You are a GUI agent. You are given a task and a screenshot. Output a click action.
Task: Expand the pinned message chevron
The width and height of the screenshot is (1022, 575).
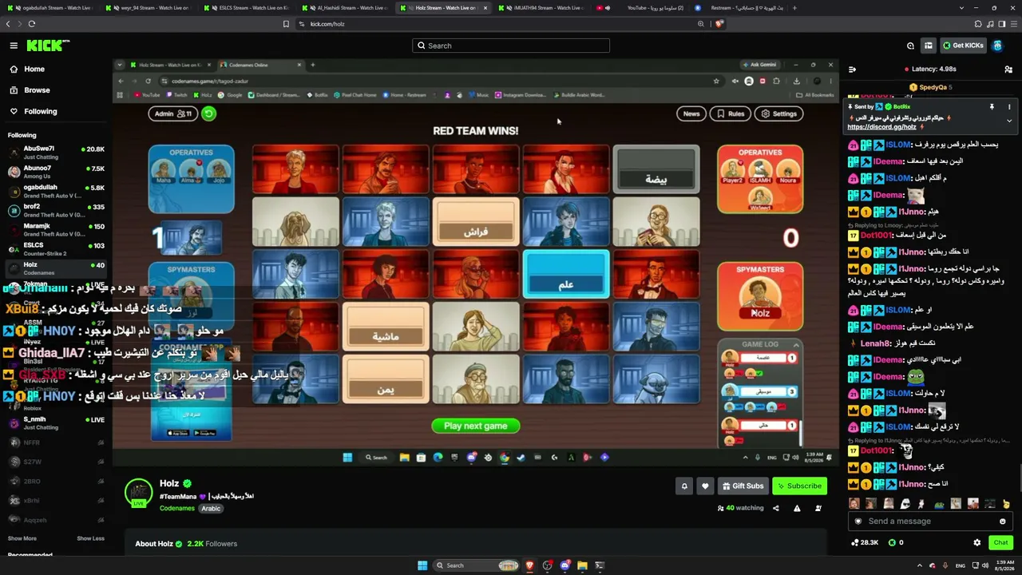click(1009, 121)
